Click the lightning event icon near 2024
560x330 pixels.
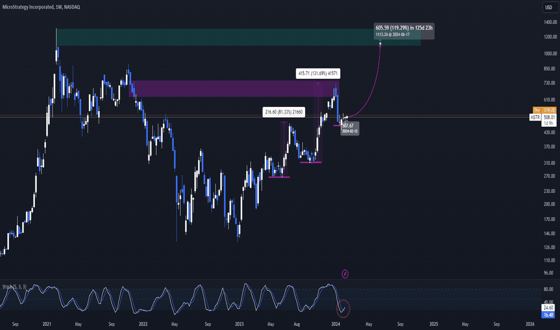click(x=345, y=274)
